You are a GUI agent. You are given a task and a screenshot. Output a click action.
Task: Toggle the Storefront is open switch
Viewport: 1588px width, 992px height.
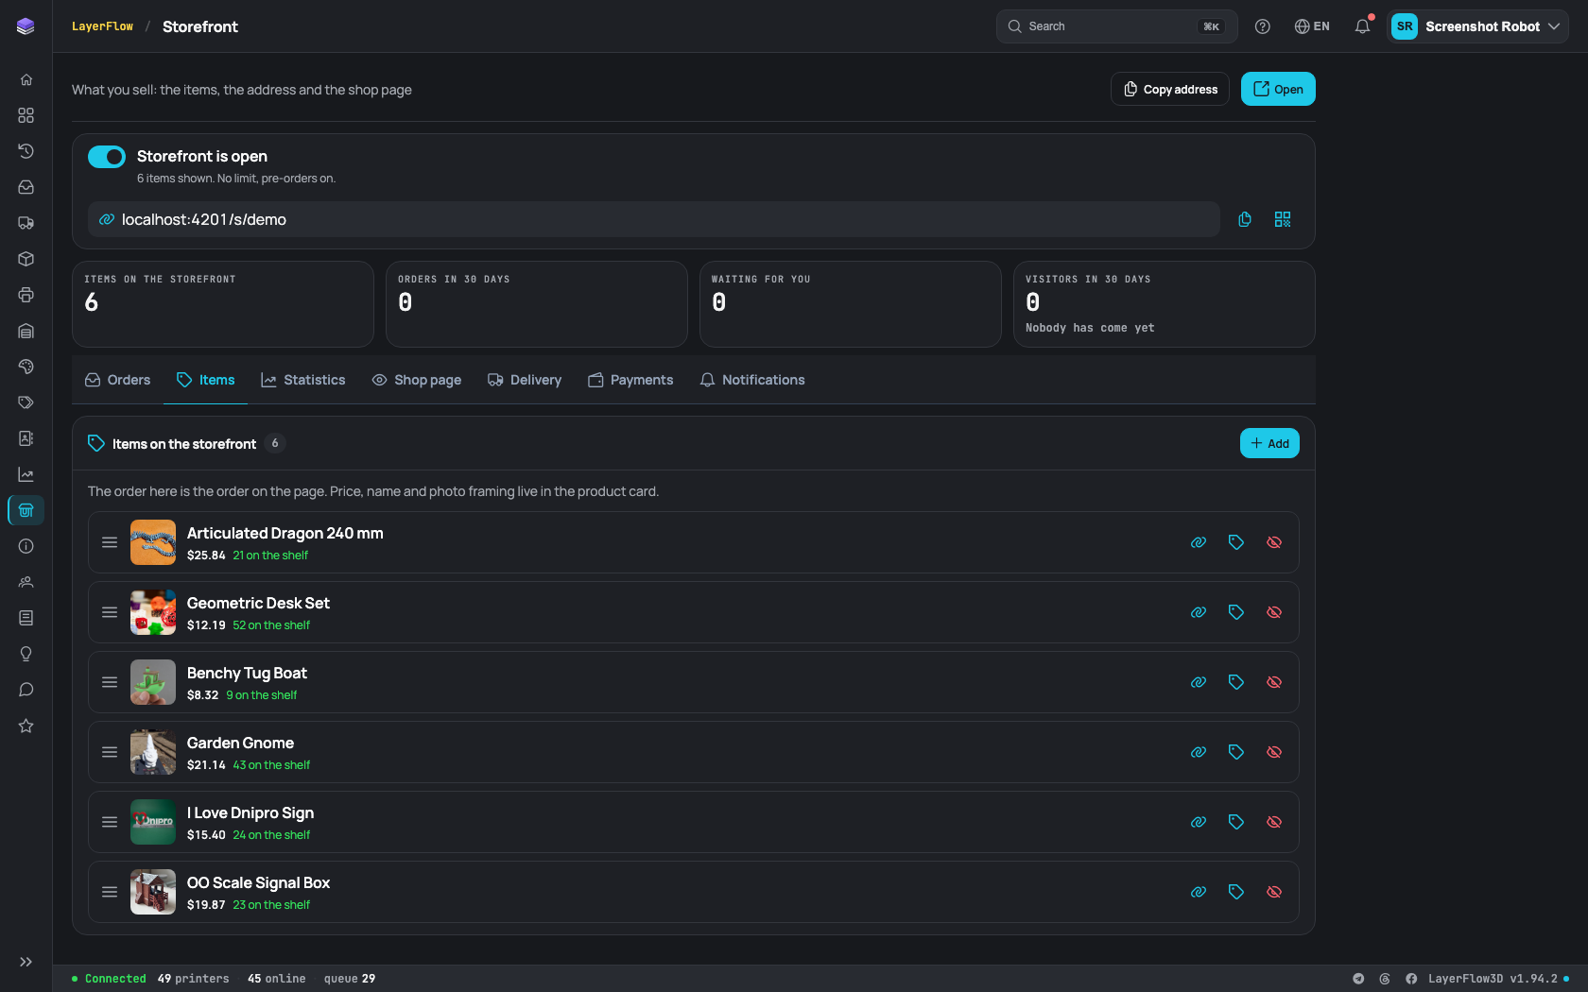[107, 157]
